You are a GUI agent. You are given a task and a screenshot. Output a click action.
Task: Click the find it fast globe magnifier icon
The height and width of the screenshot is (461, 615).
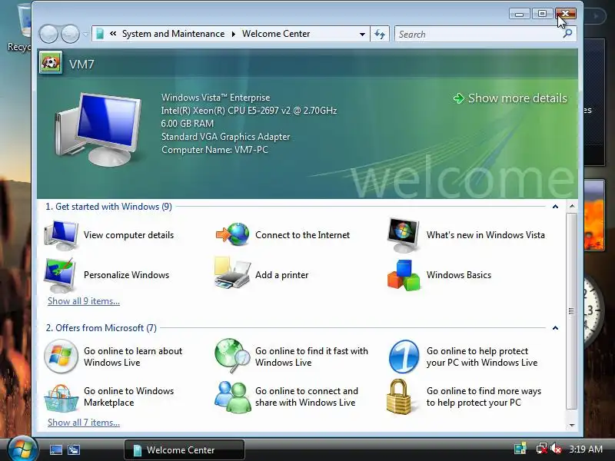point(233,356)
